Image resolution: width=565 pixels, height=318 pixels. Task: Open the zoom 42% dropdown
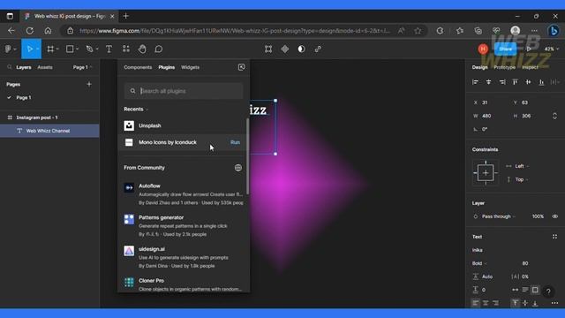(551, 49)
